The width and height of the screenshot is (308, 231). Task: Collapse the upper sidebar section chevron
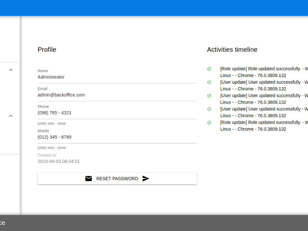11,70
